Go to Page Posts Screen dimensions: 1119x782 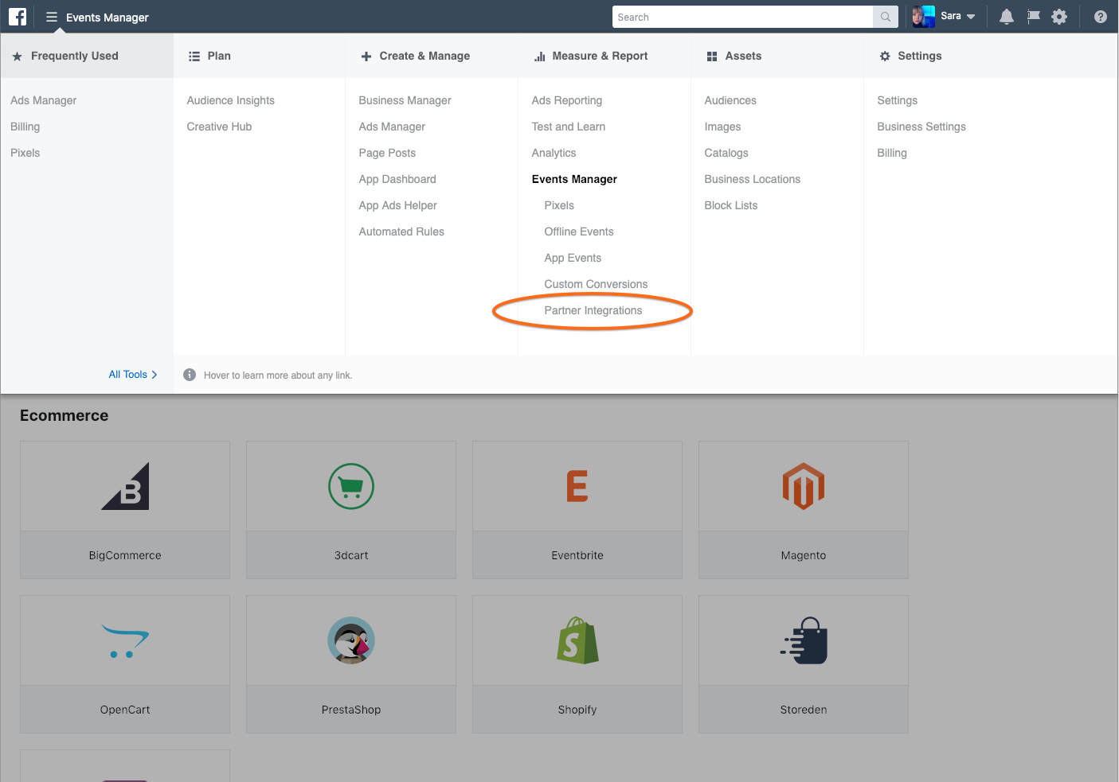[388, 153]
